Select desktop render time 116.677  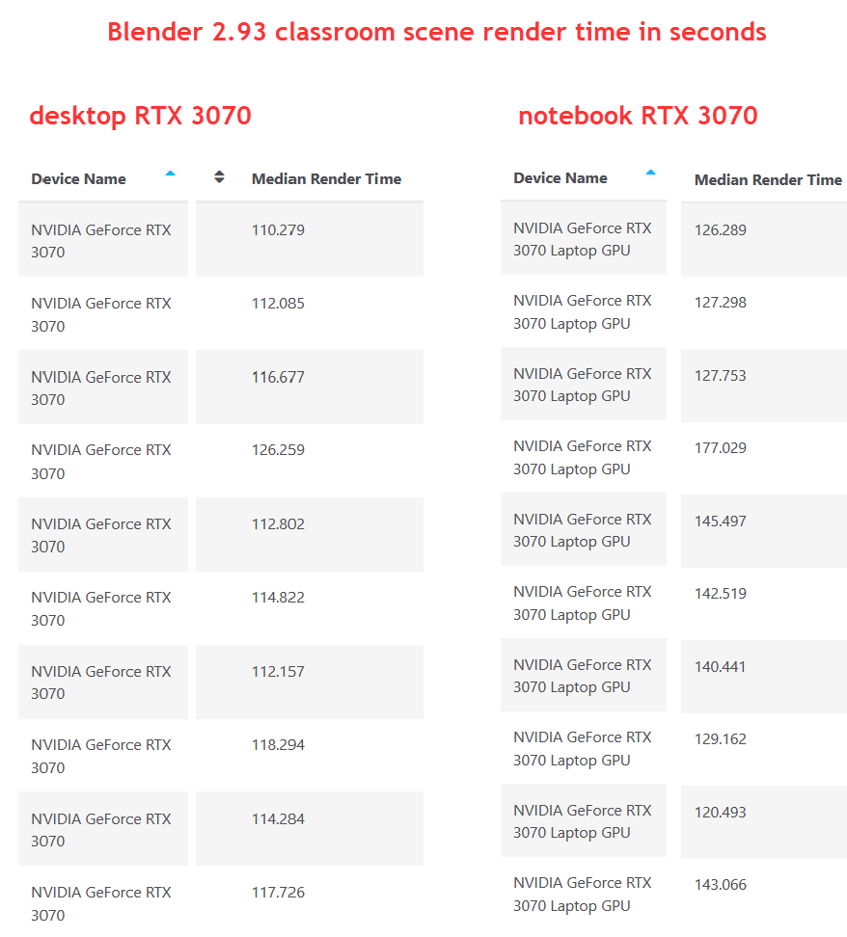coord(278,378)
